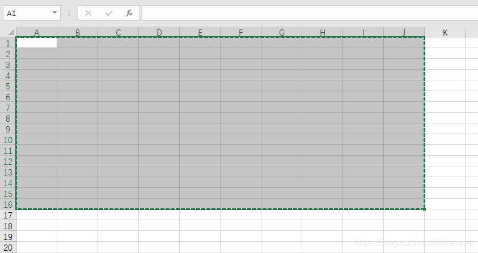Screen dimensions: 478x253
Task: Select row 10 header
Action: 8,140
